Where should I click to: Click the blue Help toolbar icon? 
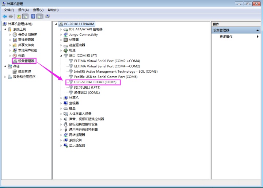pyautogui.click(x=33, y=16)
